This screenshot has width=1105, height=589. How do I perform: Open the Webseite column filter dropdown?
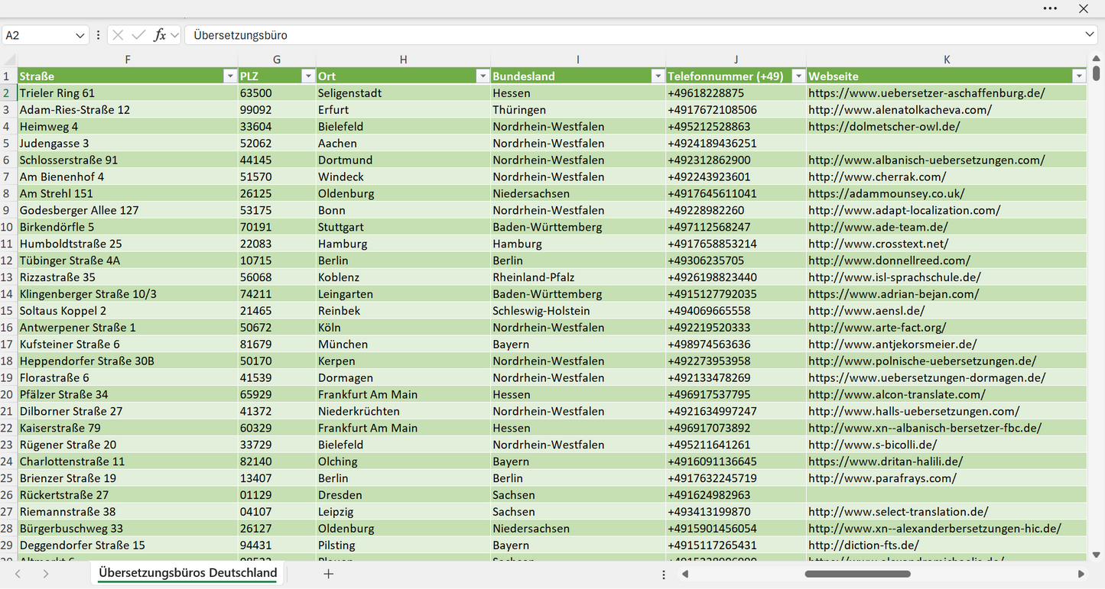[1079, 76]
